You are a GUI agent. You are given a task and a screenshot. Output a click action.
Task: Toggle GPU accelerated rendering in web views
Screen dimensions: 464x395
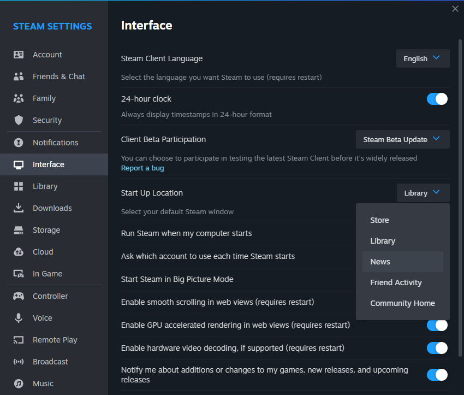(437, 325)
